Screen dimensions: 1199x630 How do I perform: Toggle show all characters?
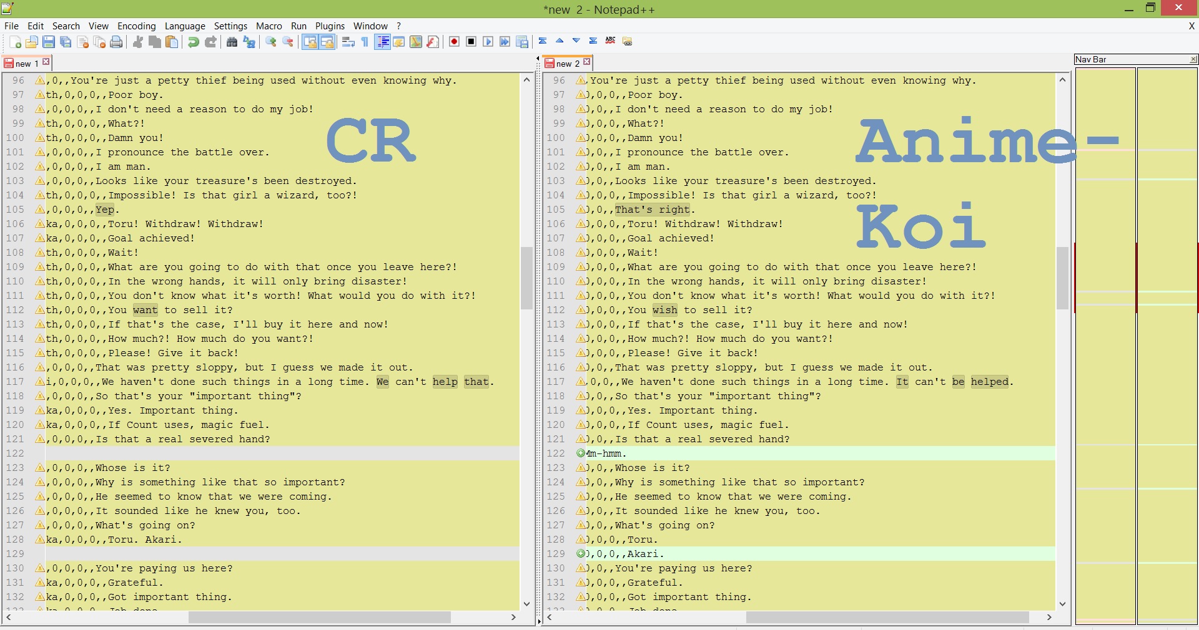point(365,42)
